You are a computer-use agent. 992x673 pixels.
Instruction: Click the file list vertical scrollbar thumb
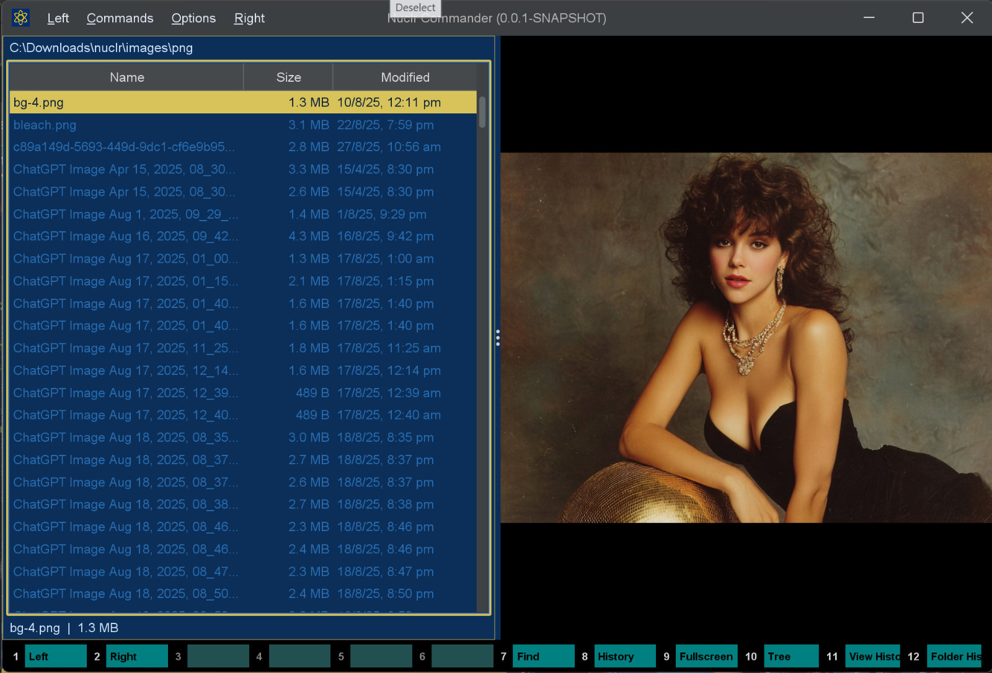[482, 112]
